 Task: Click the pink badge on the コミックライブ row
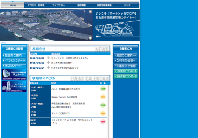103,121
